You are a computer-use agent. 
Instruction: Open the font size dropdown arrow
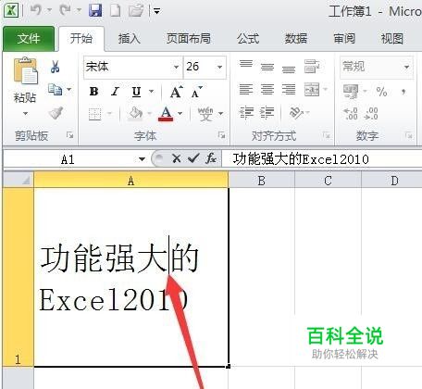[219, 67]
